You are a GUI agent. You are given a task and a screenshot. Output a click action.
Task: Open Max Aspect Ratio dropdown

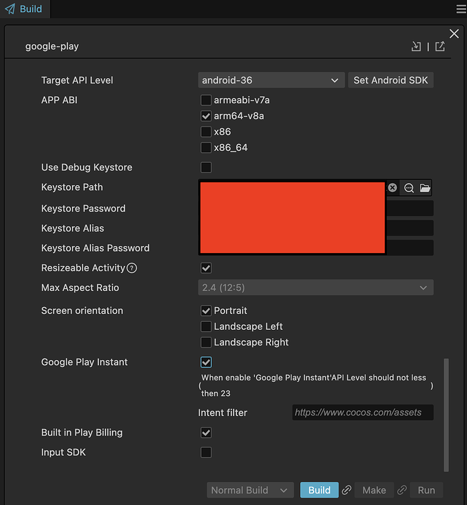(x=316, y=288)
